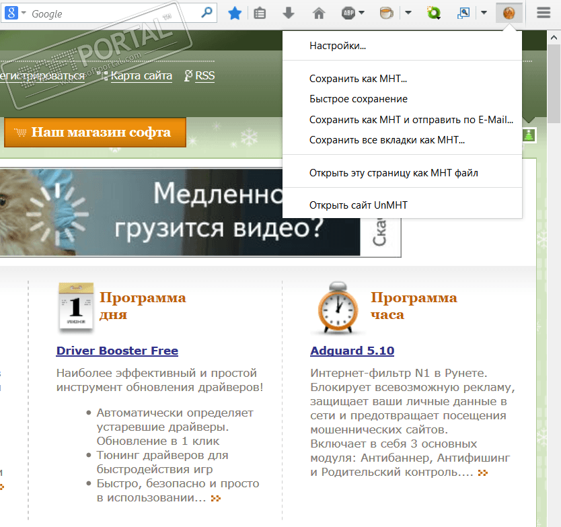Go to the Home page icon
The height and width of the screenshot is (527, 561).
click(x=319, y=13)
